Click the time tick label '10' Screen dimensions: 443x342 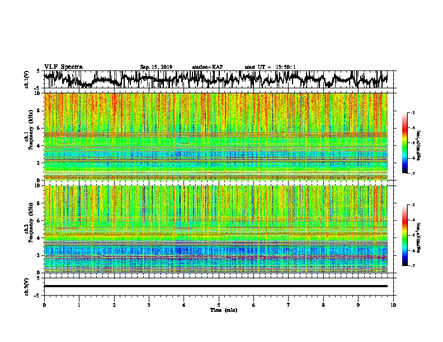393,305
